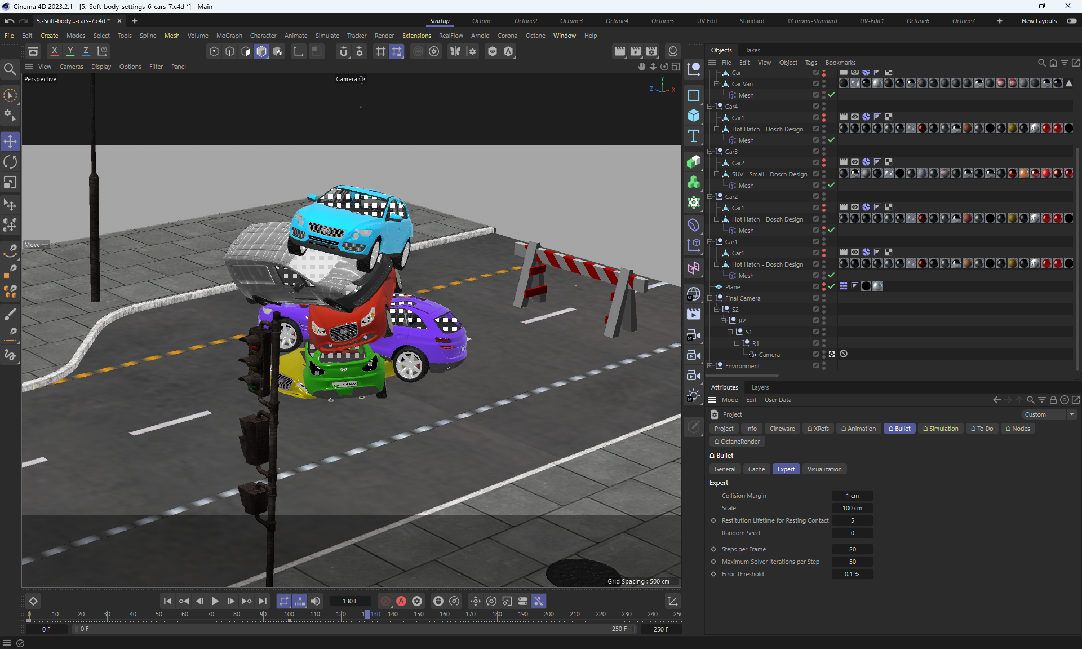
Task: Toggle X-axis lock in top toolbar
Action: click(55, 51)
